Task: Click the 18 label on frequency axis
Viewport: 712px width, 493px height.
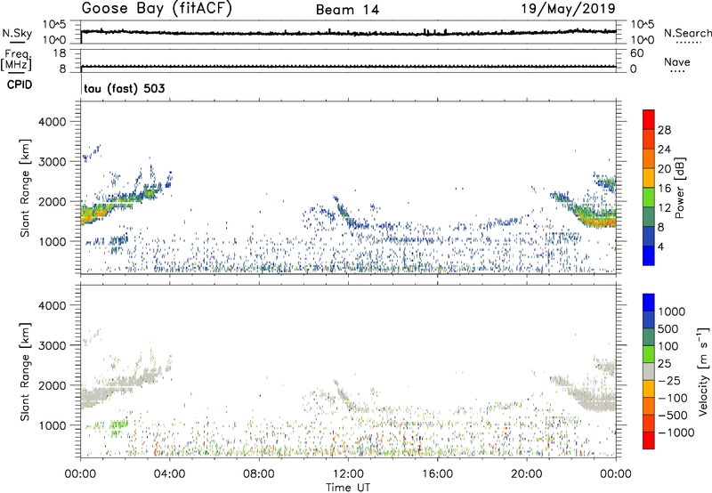Action: pyautogui.click(x=61, y=53)
